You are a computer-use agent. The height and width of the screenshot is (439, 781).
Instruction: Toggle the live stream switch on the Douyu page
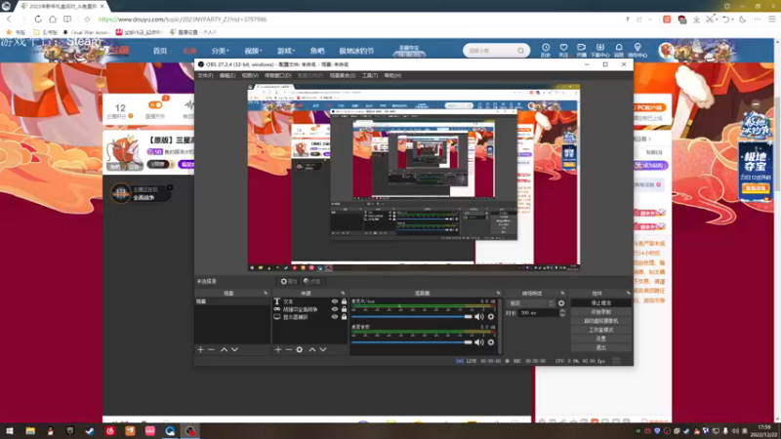[x=155, y=105]
